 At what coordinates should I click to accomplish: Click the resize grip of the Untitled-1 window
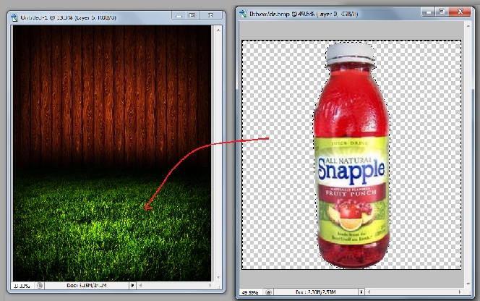(x=218, y=286)
